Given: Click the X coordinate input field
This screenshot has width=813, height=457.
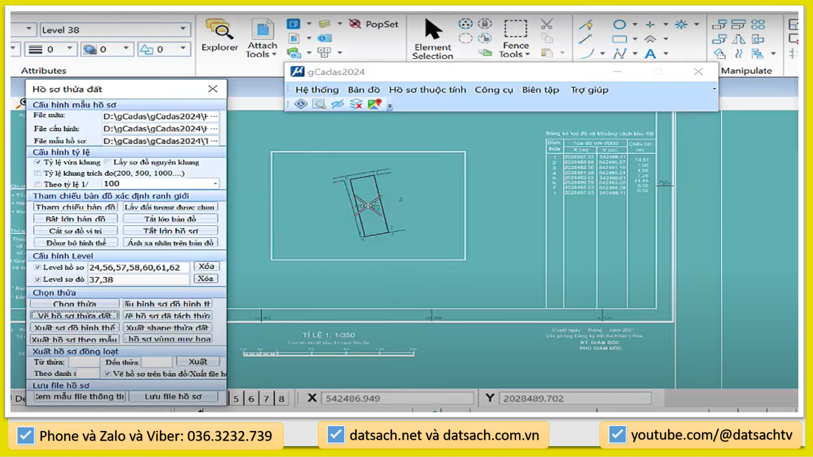Looking at the screenshot, I should coord(397,398).
